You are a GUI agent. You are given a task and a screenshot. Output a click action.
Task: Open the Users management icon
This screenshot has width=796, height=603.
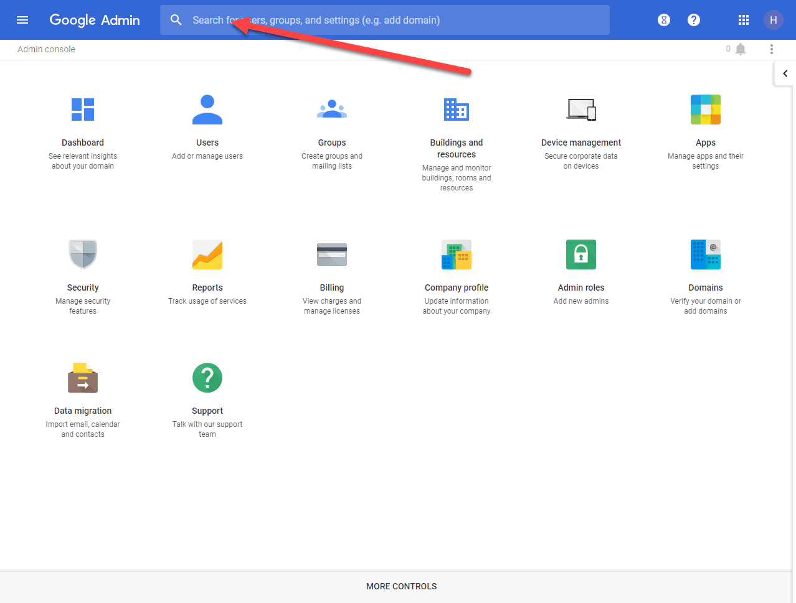[207, 110]
